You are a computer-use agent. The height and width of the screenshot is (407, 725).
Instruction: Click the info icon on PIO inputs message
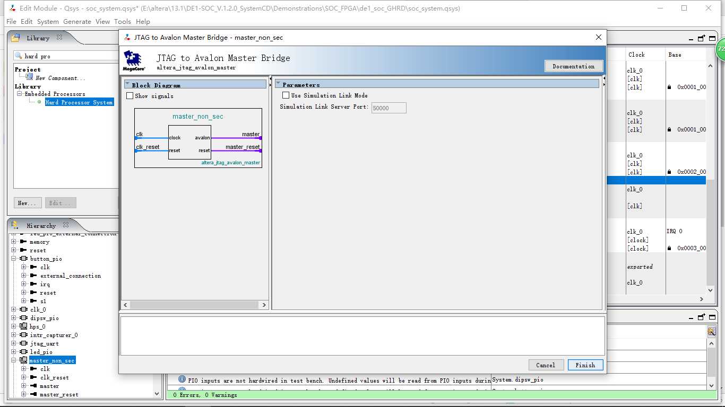pos(182,379)
